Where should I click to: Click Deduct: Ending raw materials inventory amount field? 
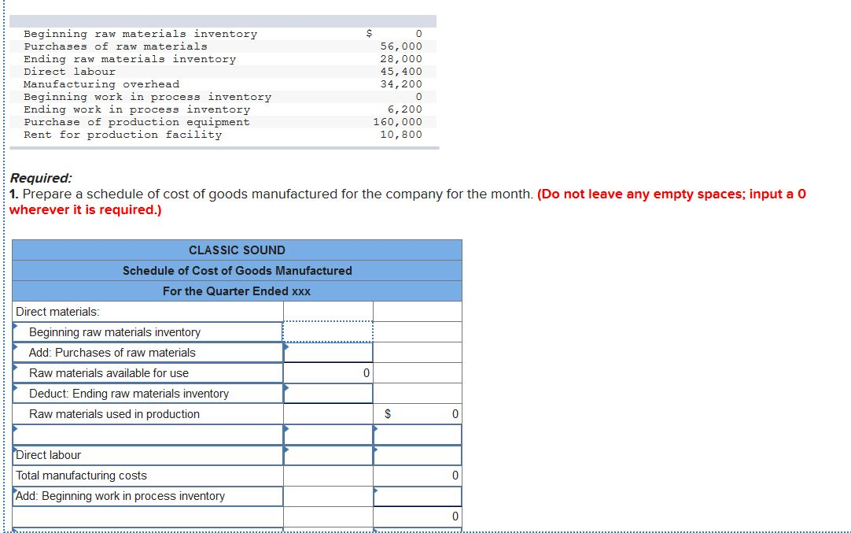pyautogui.click(x=328, y=394)
